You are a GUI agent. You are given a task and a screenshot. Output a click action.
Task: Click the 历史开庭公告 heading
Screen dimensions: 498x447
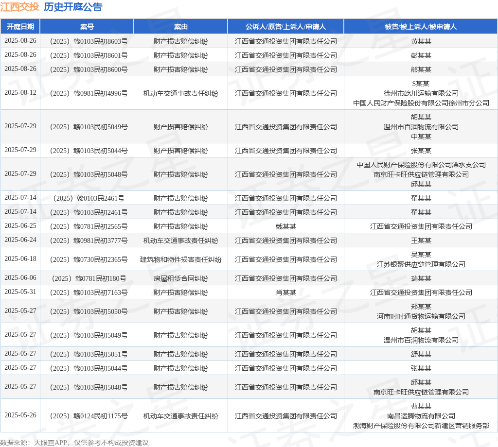(x=73, y=7)
